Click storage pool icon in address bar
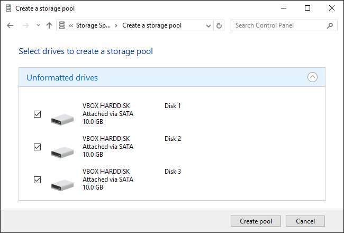The image size is (344, 233). pyautogui.click(x=62, y=25)
